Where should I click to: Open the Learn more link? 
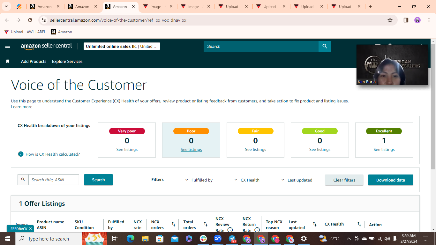point(22,107)
